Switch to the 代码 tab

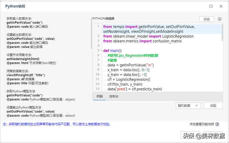99,96
